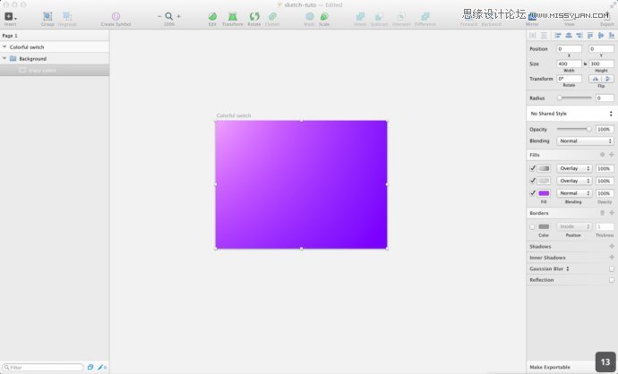Screen dimensions: 618x374
Task: Select the Rotate tool
Action: (x=254, y=16)
